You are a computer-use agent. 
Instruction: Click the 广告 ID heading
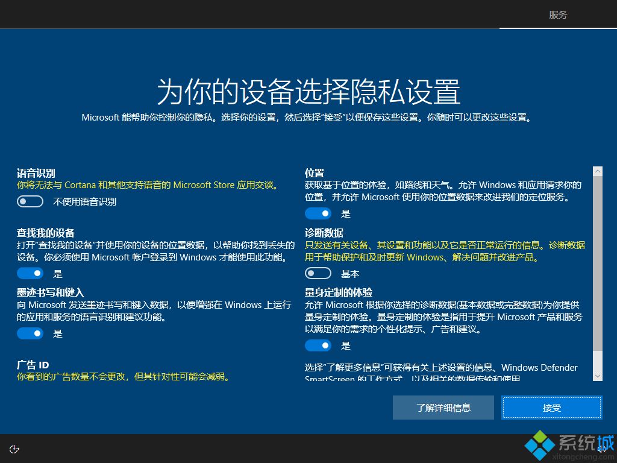coord(33,365)
